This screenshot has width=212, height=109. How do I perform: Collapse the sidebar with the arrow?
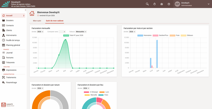[25, 10]
